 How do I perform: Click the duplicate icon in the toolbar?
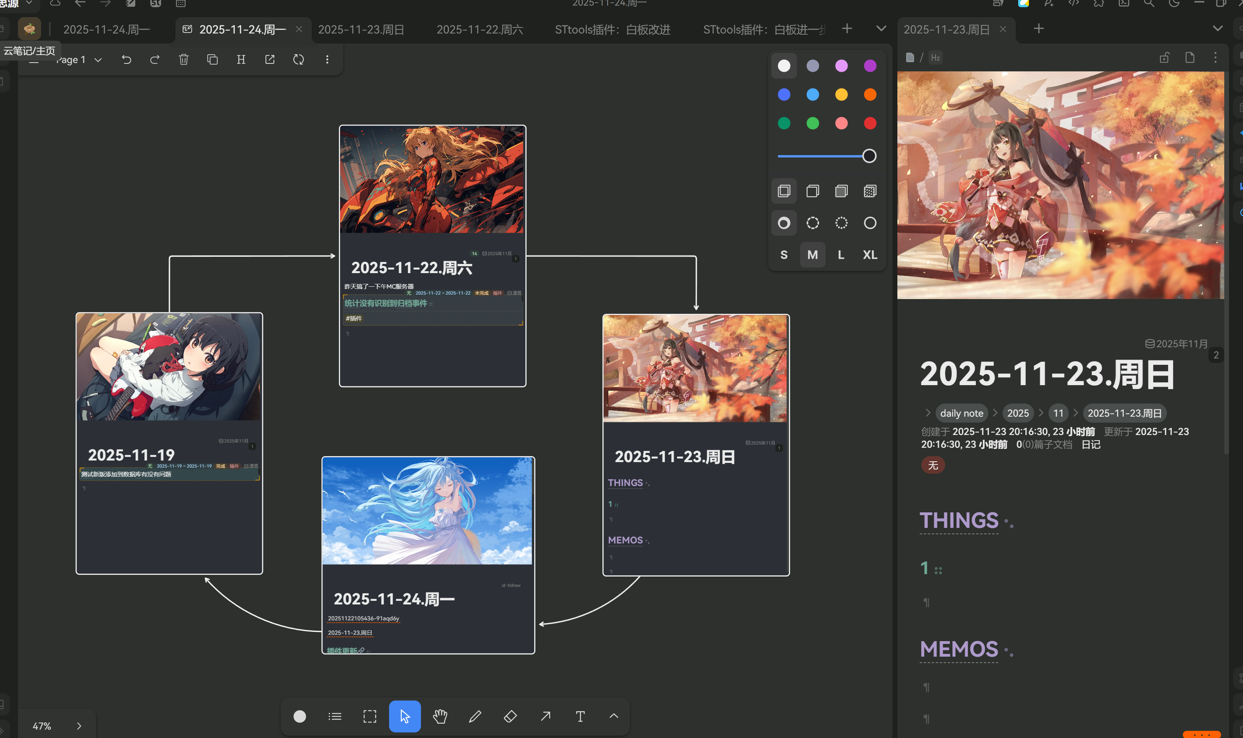(x=212, y=60)
